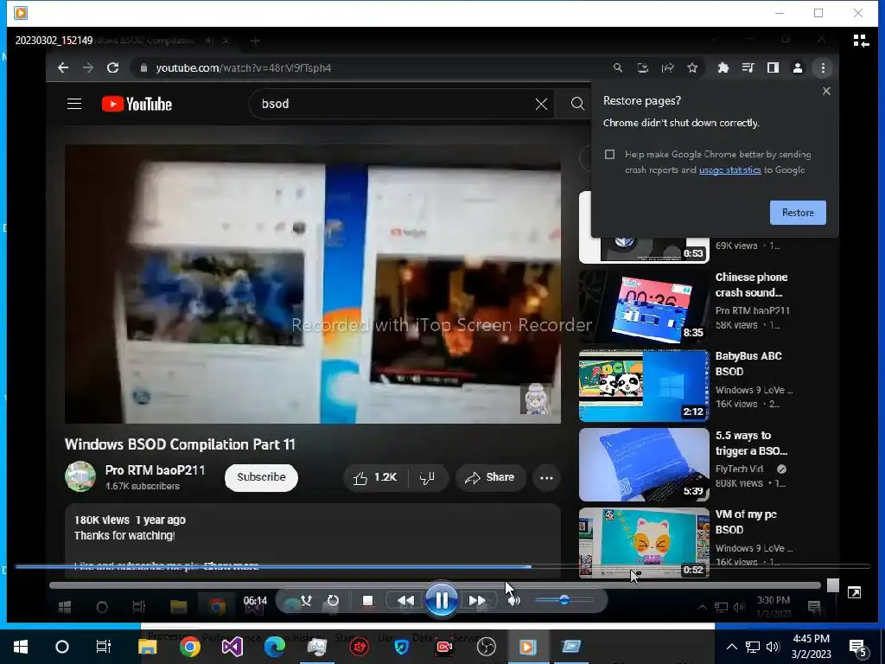
Task: Launch Microsoft Edge from the taskbar
Action: pyautogui.click(x=275, y=647)
